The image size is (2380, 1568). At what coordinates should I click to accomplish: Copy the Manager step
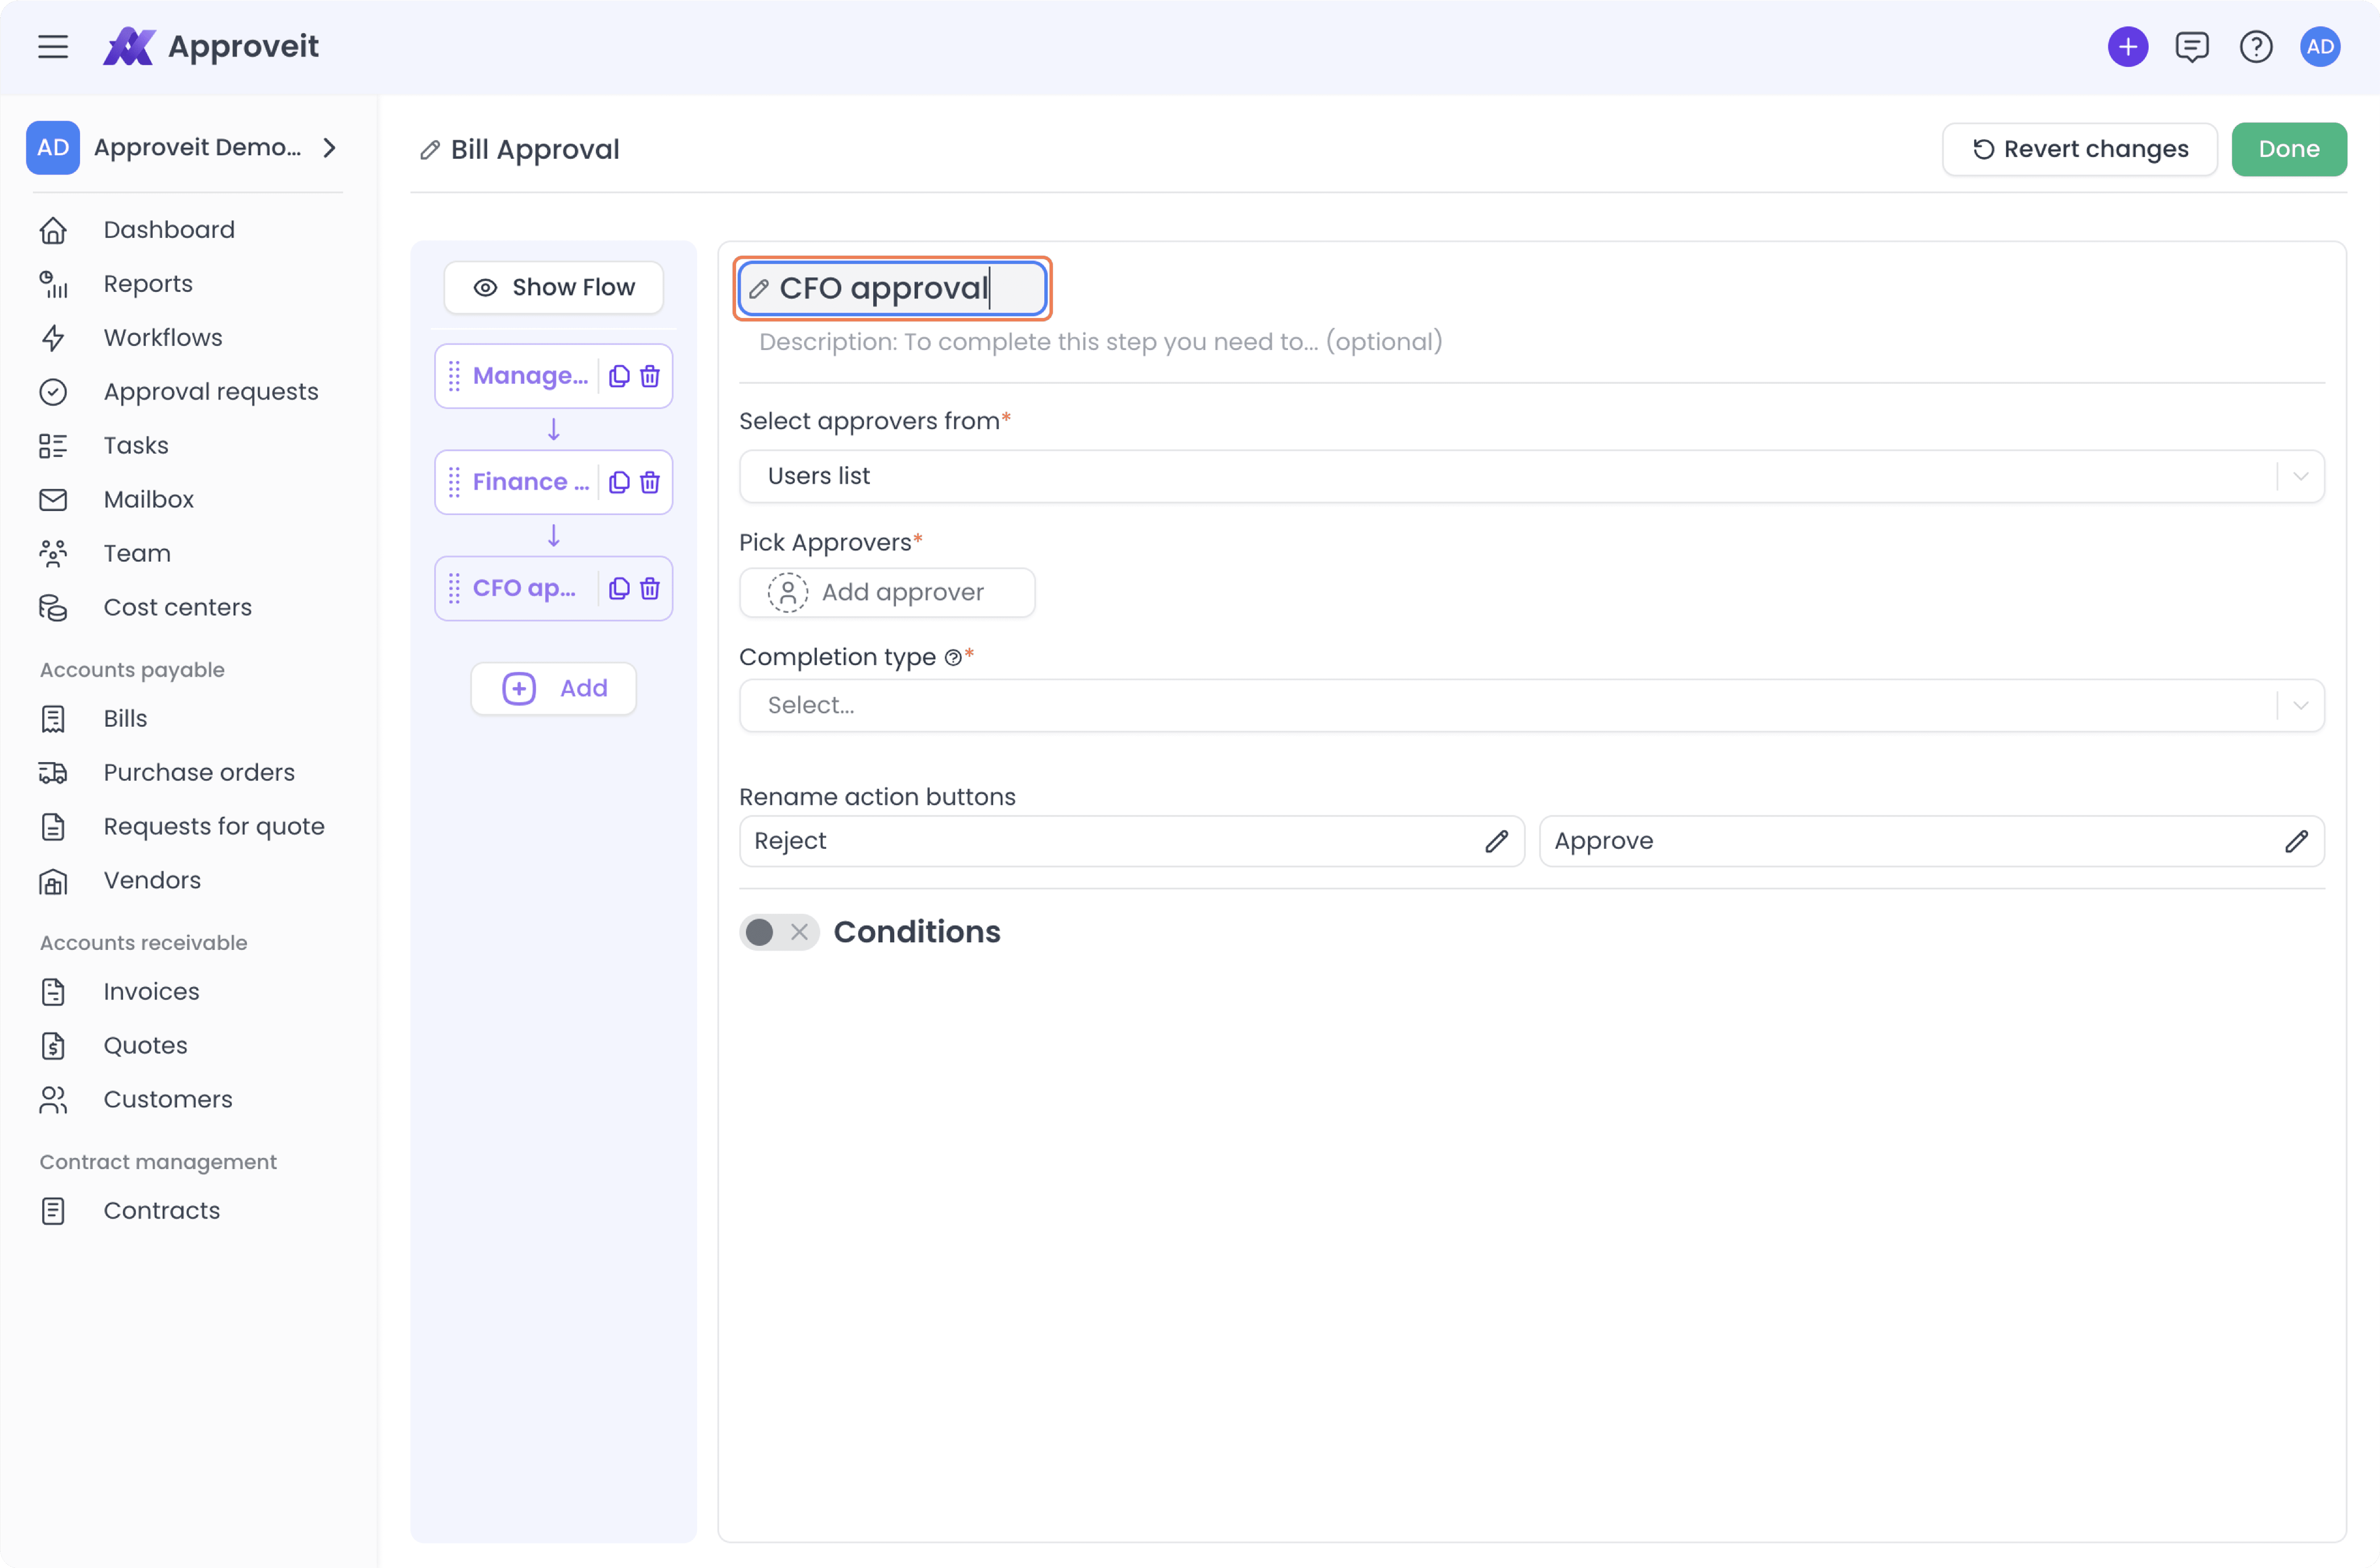(x=619, y=376)
